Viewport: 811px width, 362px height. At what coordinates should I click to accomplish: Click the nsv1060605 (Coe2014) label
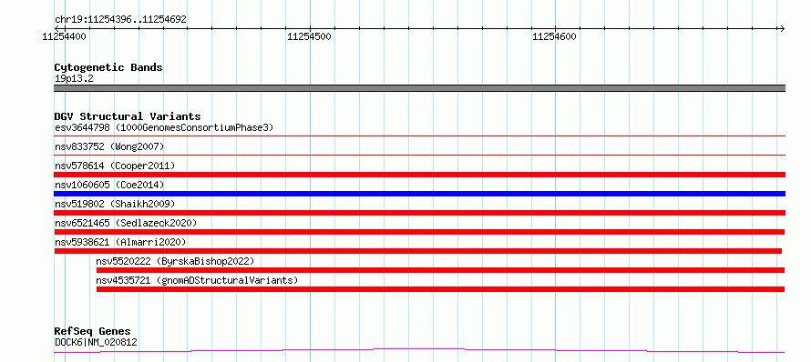(x=109, y=185)
